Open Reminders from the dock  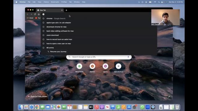coord(80,107)
